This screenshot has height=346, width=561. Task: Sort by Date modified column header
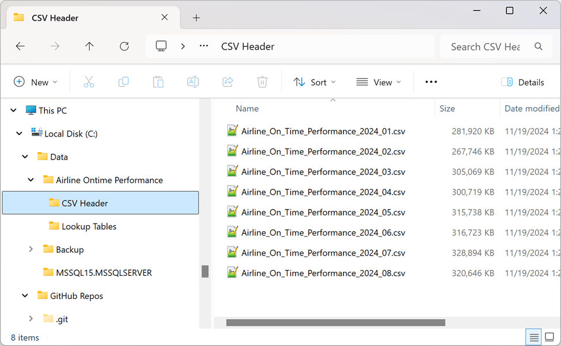coord(532,108)
